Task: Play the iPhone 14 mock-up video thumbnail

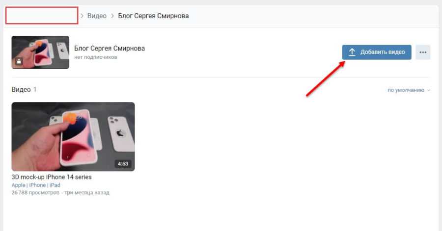Action: (x=73, y=136)
